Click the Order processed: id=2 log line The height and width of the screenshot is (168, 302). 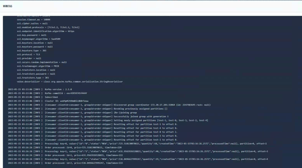pos(65,163)
